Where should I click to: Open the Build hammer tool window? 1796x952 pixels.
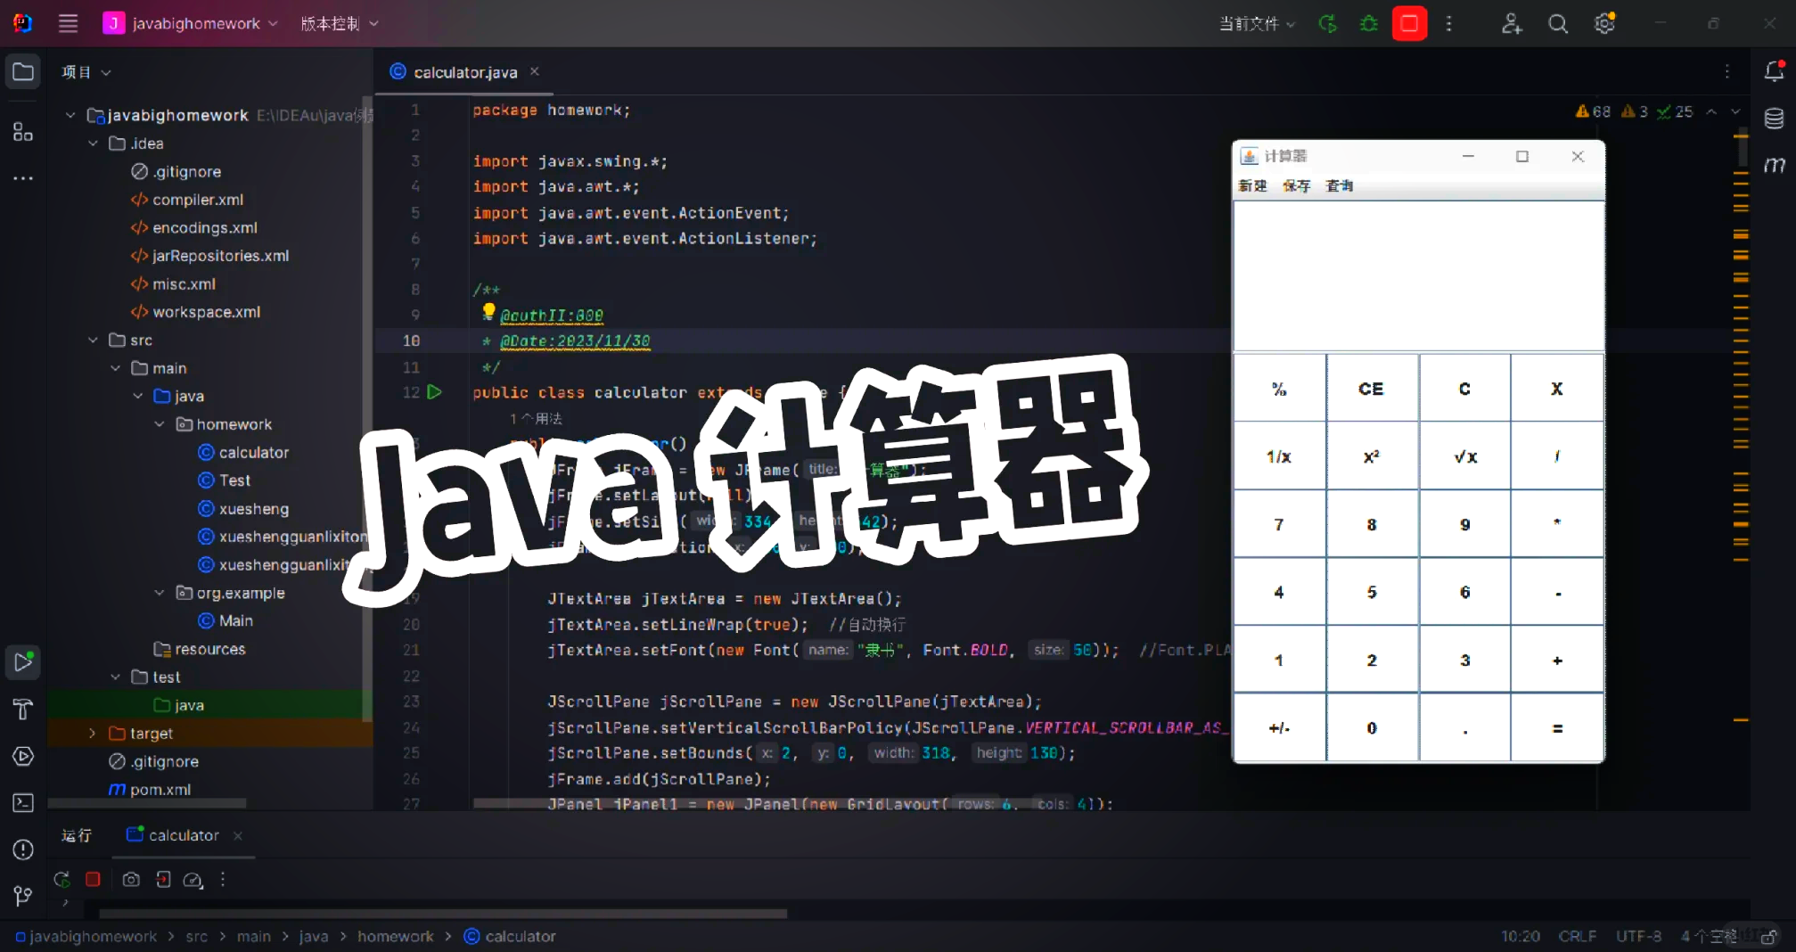click(x=23, y=710)
